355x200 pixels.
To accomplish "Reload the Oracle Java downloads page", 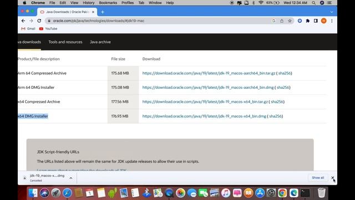I will [39, 21].
